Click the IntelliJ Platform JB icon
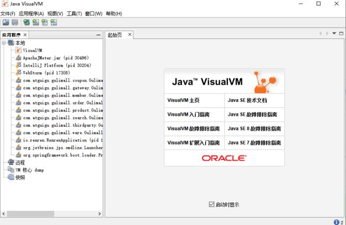This screenshot has height=225, width=346. [19, 65]
